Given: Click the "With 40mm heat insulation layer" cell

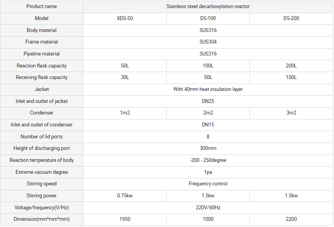Looking at the screenshot, I should tap(208, 89).
